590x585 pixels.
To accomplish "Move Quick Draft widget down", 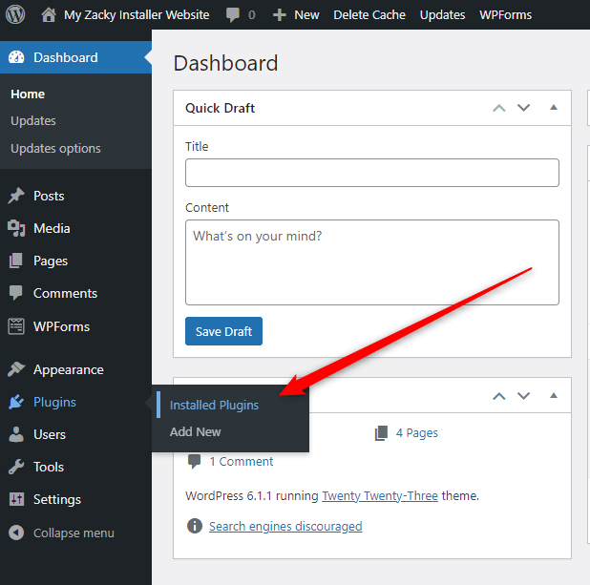I will [x=523, y=108].
